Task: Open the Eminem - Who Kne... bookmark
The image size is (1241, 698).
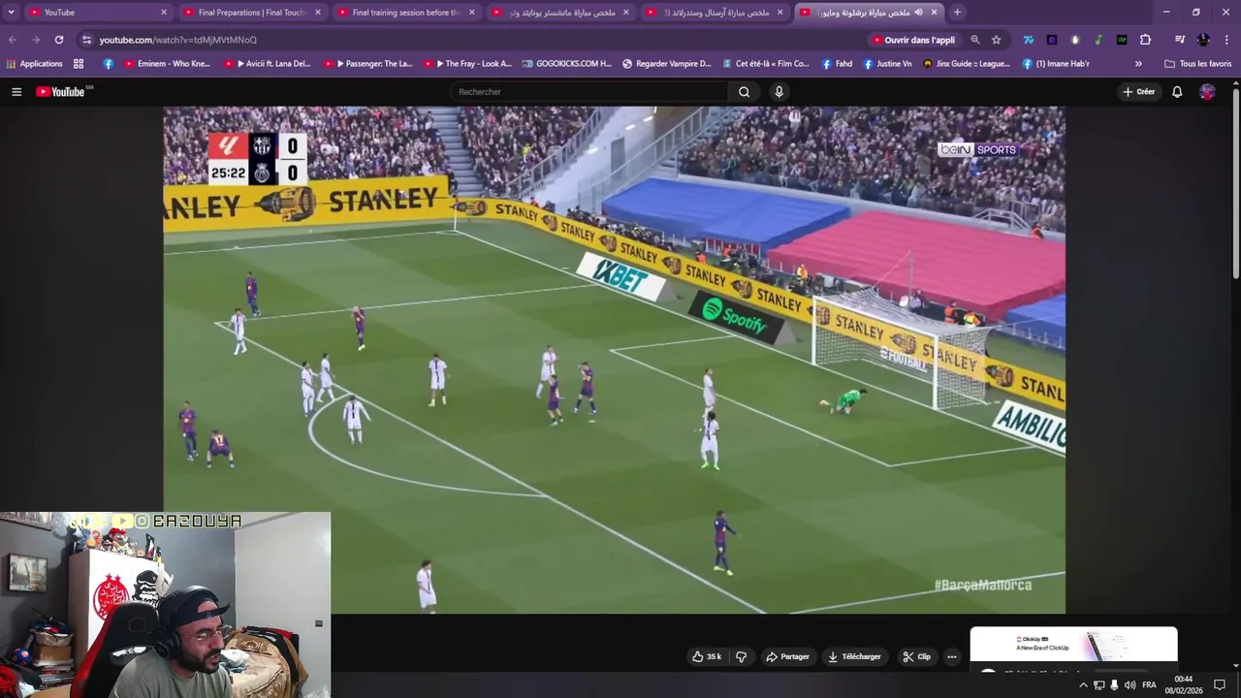Action: tap(167, 64)
